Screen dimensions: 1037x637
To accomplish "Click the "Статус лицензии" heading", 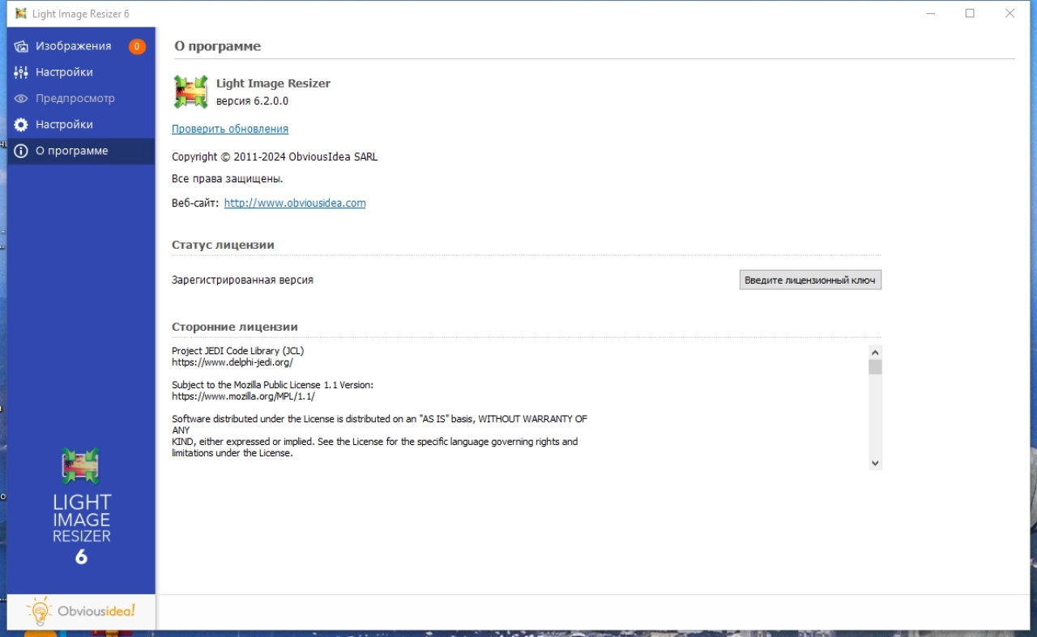I will pyautogui.click(x=223, y=245).
